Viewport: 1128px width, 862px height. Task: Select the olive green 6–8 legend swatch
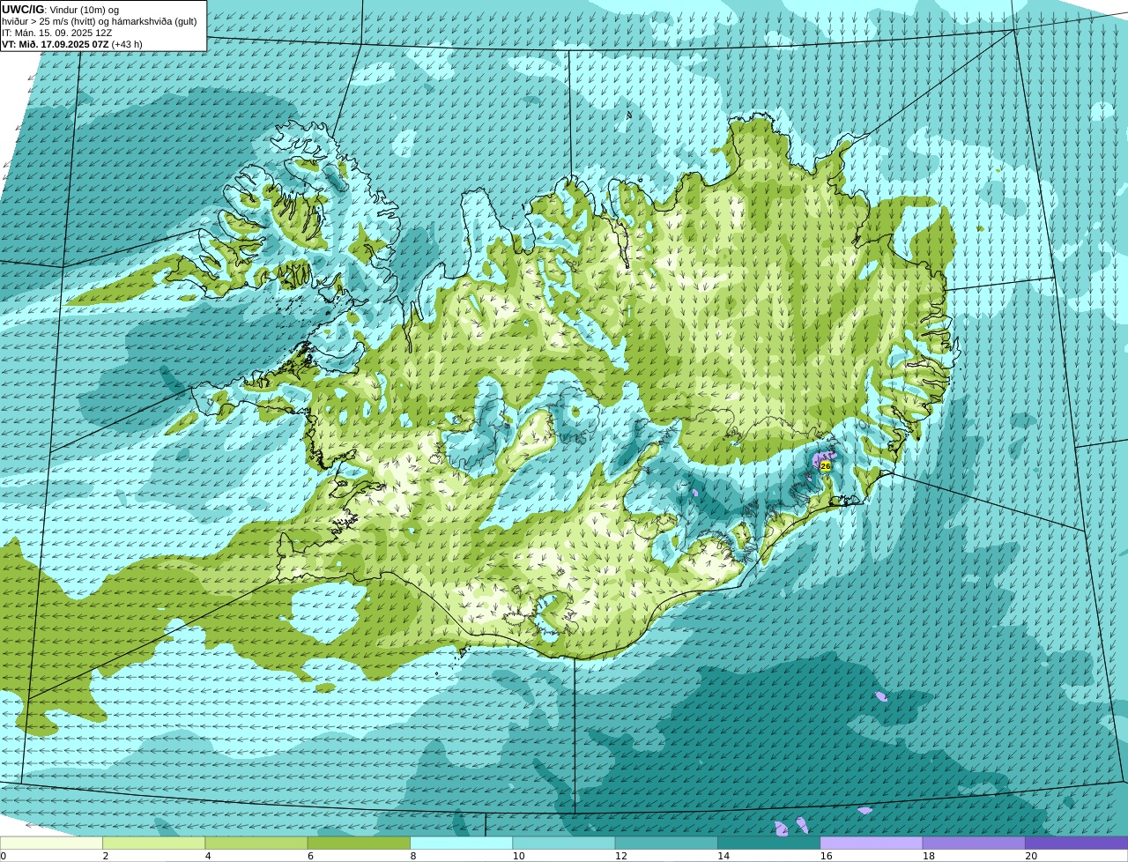click(359, 843)
